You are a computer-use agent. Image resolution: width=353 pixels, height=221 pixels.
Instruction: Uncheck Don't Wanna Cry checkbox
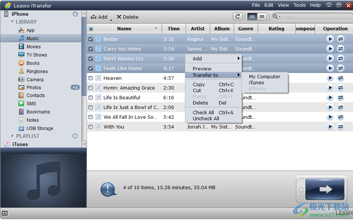click(90, 59)
